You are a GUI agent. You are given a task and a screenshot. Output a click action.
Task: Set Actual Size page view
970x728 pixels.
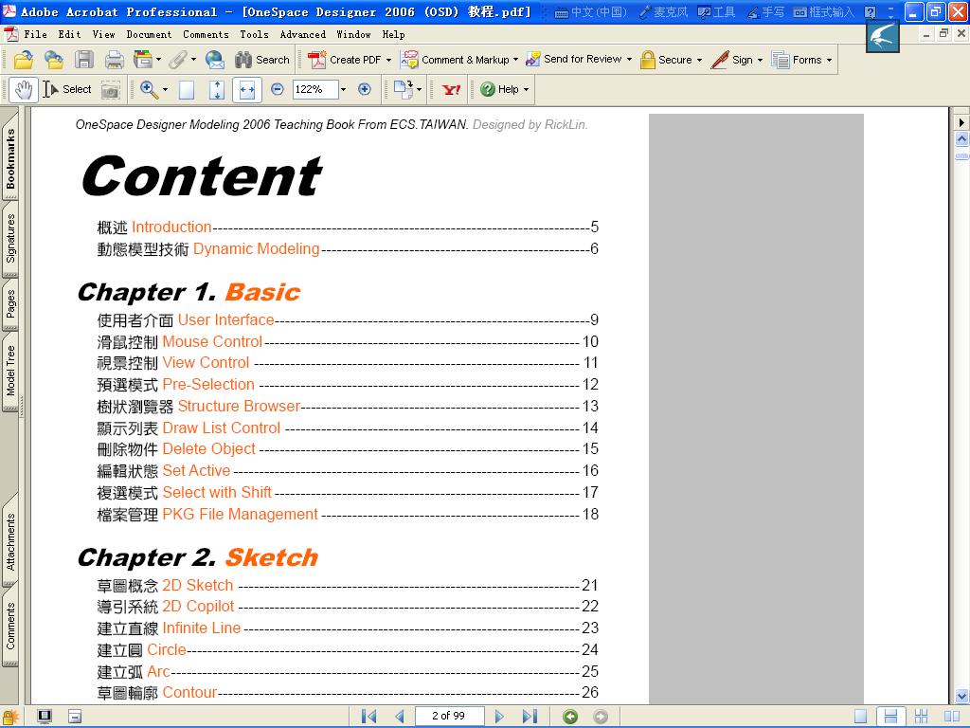click(x=187, y=90)
